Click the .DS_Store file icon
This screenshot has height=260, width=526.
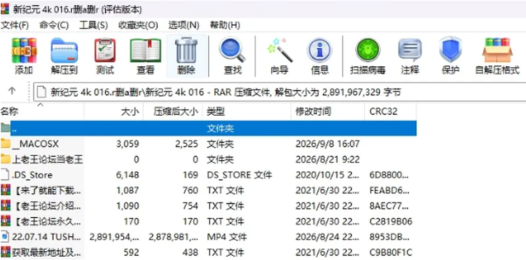[x=5, y=174]
